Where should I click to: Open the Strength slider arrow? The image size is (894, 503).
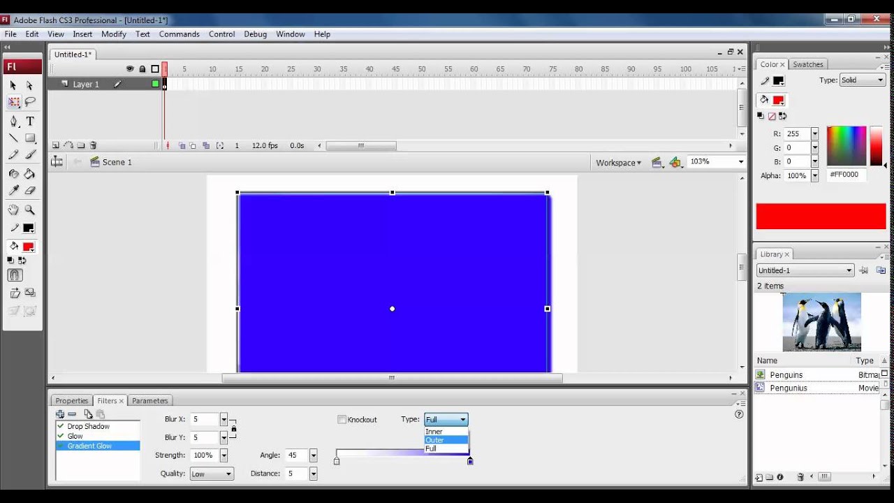point(223,455)
